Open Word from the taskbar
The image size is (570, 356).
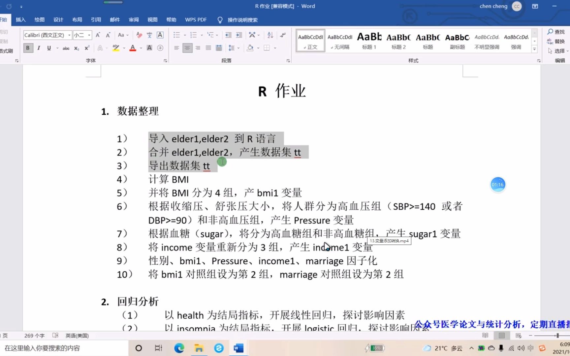pos(238,348)
